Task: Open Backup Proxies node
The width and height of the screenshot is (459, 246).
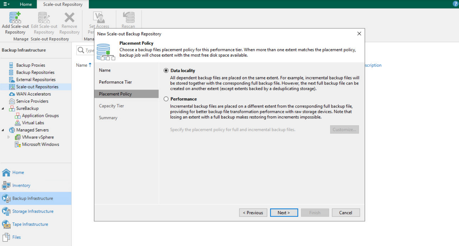Action: click(30, 65)
